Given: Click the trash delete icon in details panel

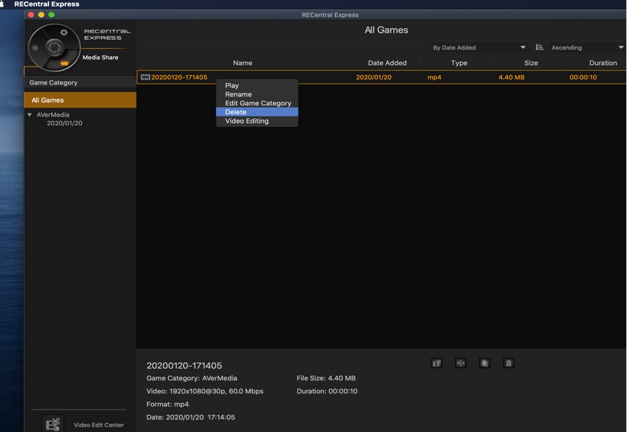Looking at the screenshot, I should 509,363.
